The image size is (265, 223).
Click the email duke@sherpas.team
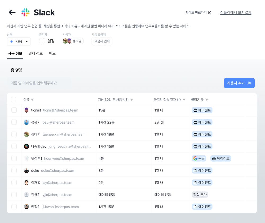[58, 171]
